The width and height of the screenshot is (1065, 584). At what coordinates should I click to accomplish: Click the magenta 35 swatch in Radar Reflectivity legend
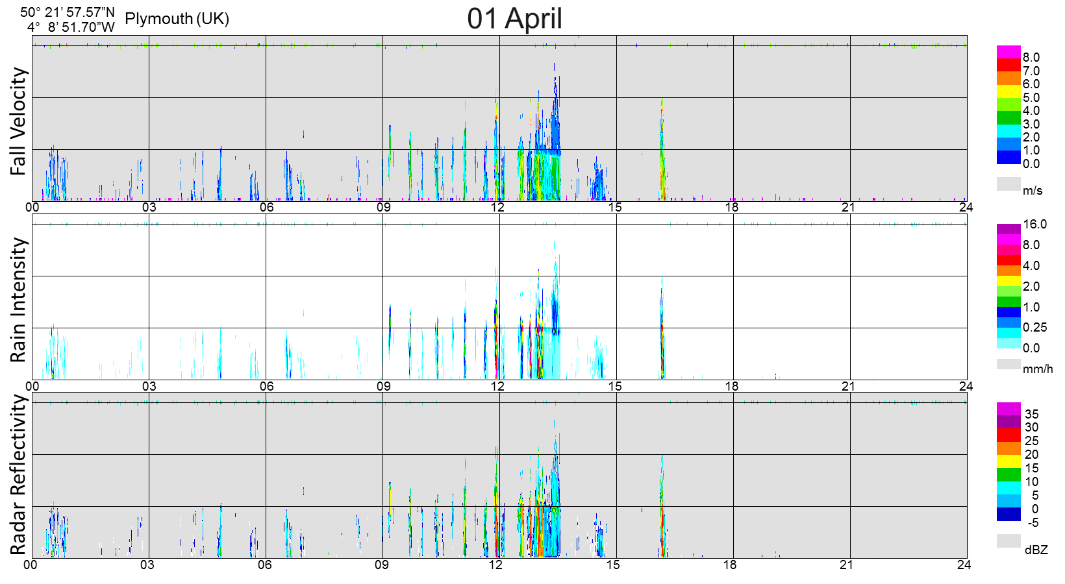pyautogui.click(x=1009, y=409)
